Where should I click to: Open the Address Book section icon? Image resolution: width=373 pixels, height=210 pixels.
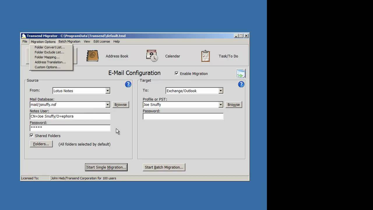(92, 56)
